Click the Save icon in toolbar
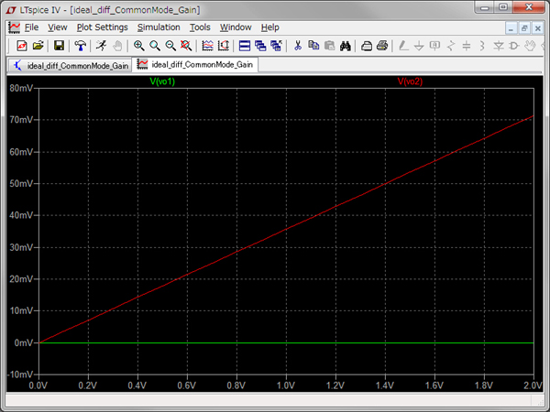Image resolution: width=550 pixels, height=412 pixels. tap(59, 46)
